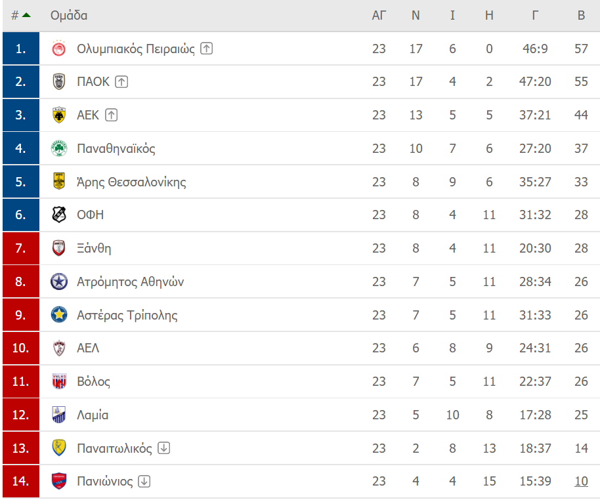Click the Ομάδα column header

click(x=69, y=15)
